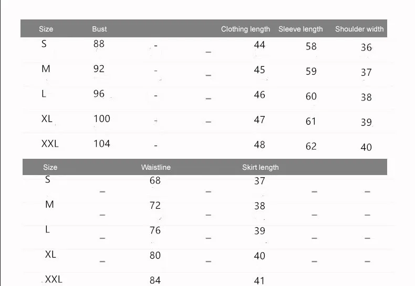This screenshot has width=415, height=286.
Task: Click waistline value 80 in XL row
Action: (155, 256)
